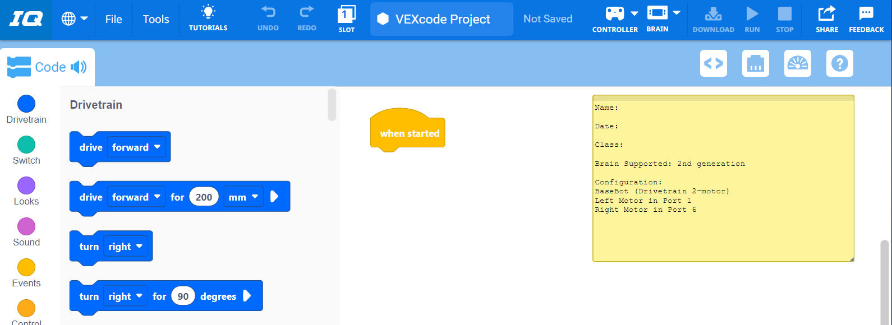The image size is (892, 325).
Task: Open the Code Viewer angle-brackets icon
Action: tap(714, 63)
